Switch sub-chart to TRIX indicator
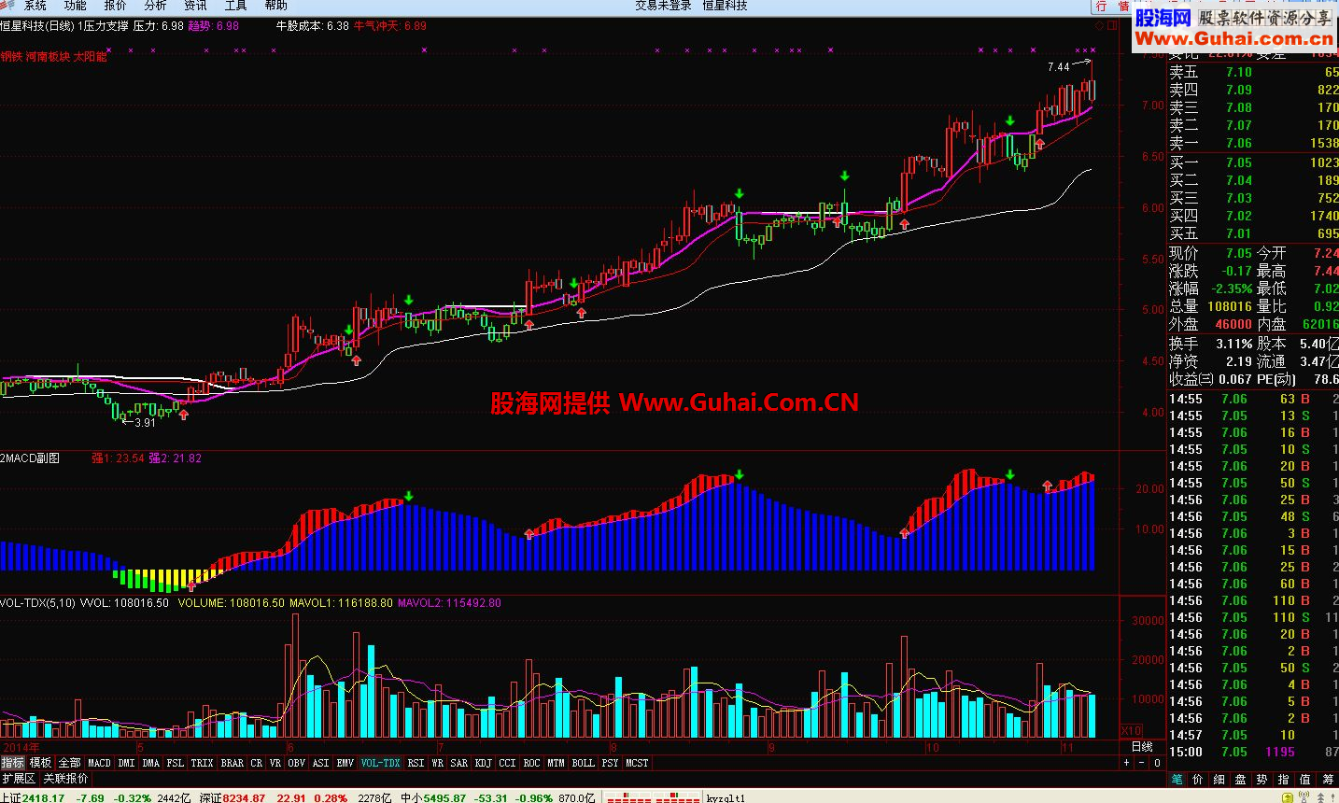 (202, 763)
